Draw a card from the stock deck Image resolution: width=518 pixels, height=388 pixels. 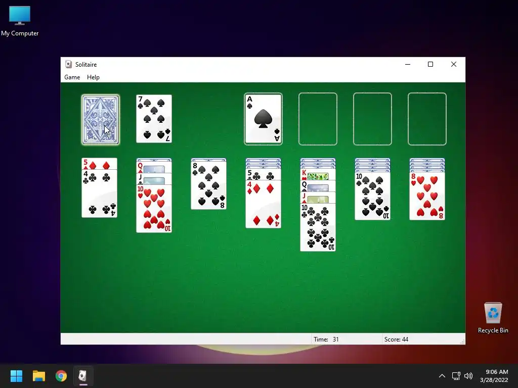click(101, 119)
